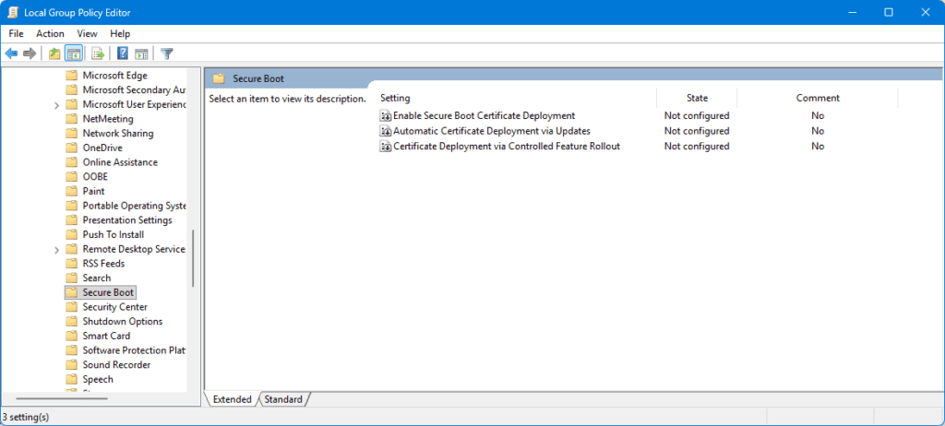The image size is (945, 426).
Task: Toggle the Show/Hide Console Tree button
Action: point(73,53)
